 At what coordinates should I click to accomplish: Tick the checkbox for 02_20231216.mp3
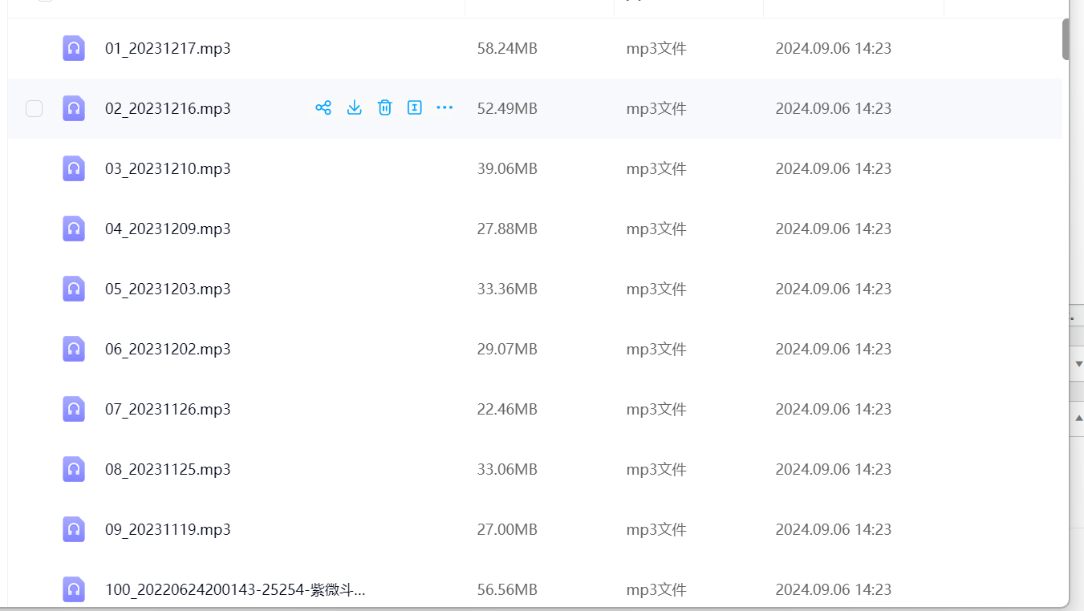(34, 108)
